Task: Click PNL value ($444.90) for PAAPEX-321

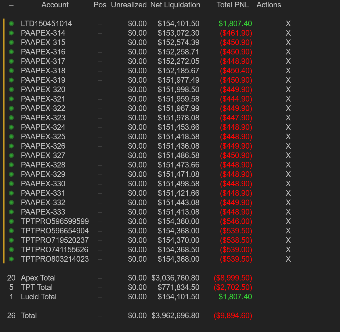Action: click(x=236, y=99)
